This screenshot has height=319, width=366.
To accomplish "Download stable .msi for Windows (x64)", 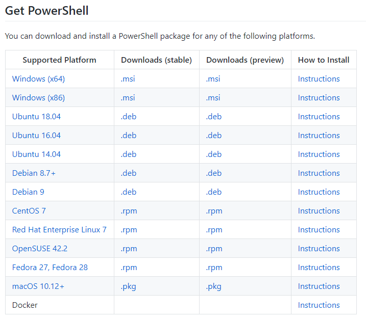I will coord(128,79).
